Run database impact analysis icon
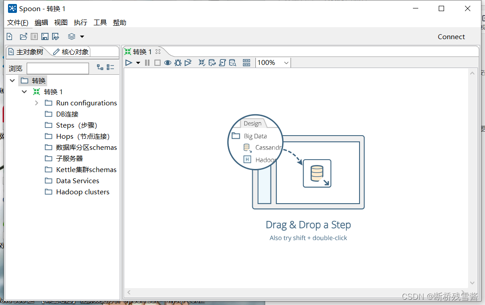This screenshot has width=485, height=305. click(212, 63)
